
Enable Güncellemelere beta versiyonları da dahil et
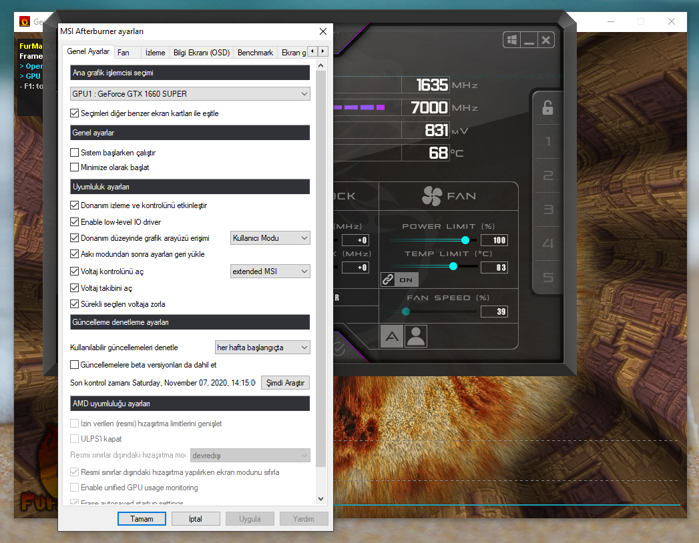pyautogui.click(x=75, y=364)
